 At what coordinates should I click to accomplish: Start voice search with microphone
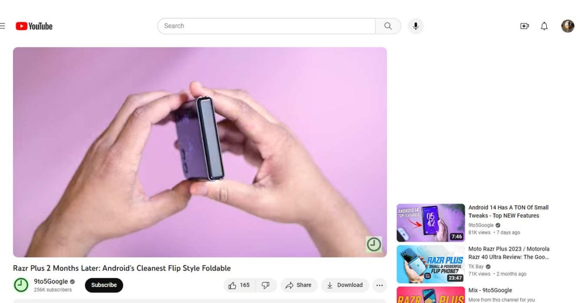tap(415, 26)
